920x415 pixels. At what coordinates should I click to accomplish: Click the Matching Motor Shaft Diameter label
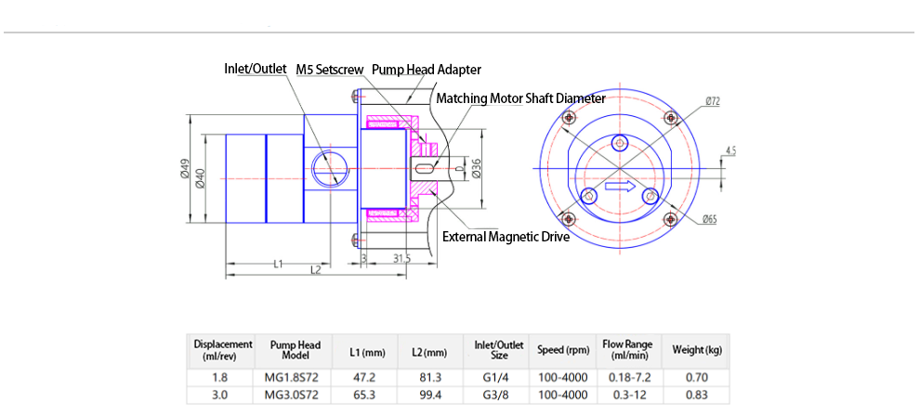(520, 97)
